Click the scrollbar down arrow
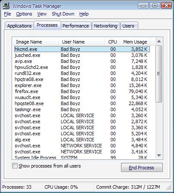174x193 pixels. click(159, 156)
